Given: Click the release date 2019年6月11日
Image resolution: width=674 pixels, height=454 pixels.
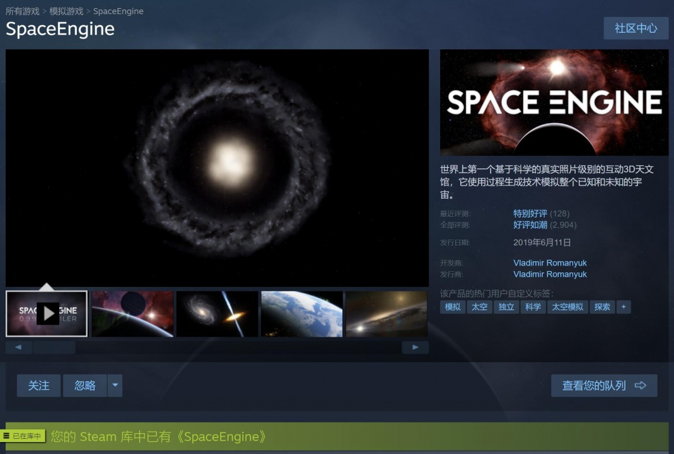Looking at the screenshot, I should click(x=542, y=243).
